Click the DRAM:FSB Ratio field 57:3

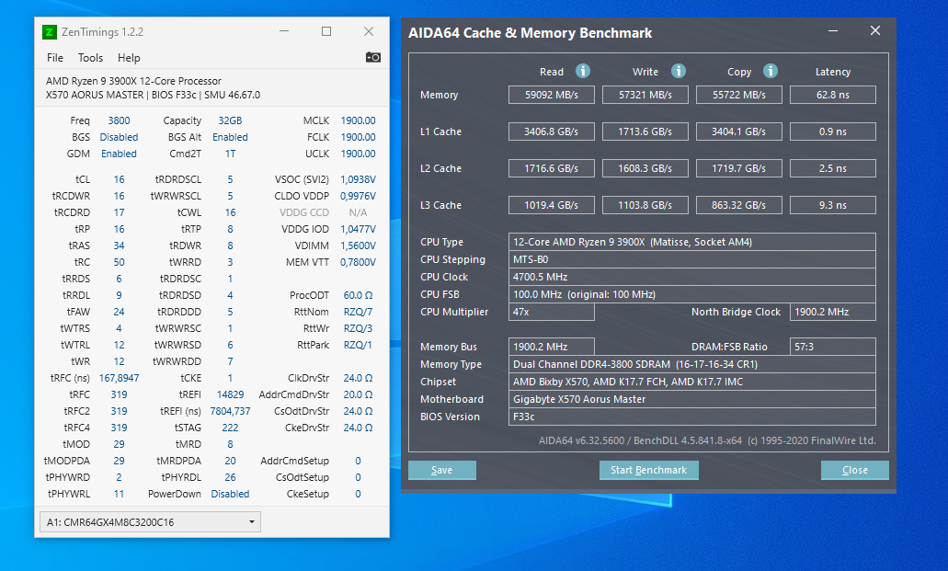[x=832, y=347]
